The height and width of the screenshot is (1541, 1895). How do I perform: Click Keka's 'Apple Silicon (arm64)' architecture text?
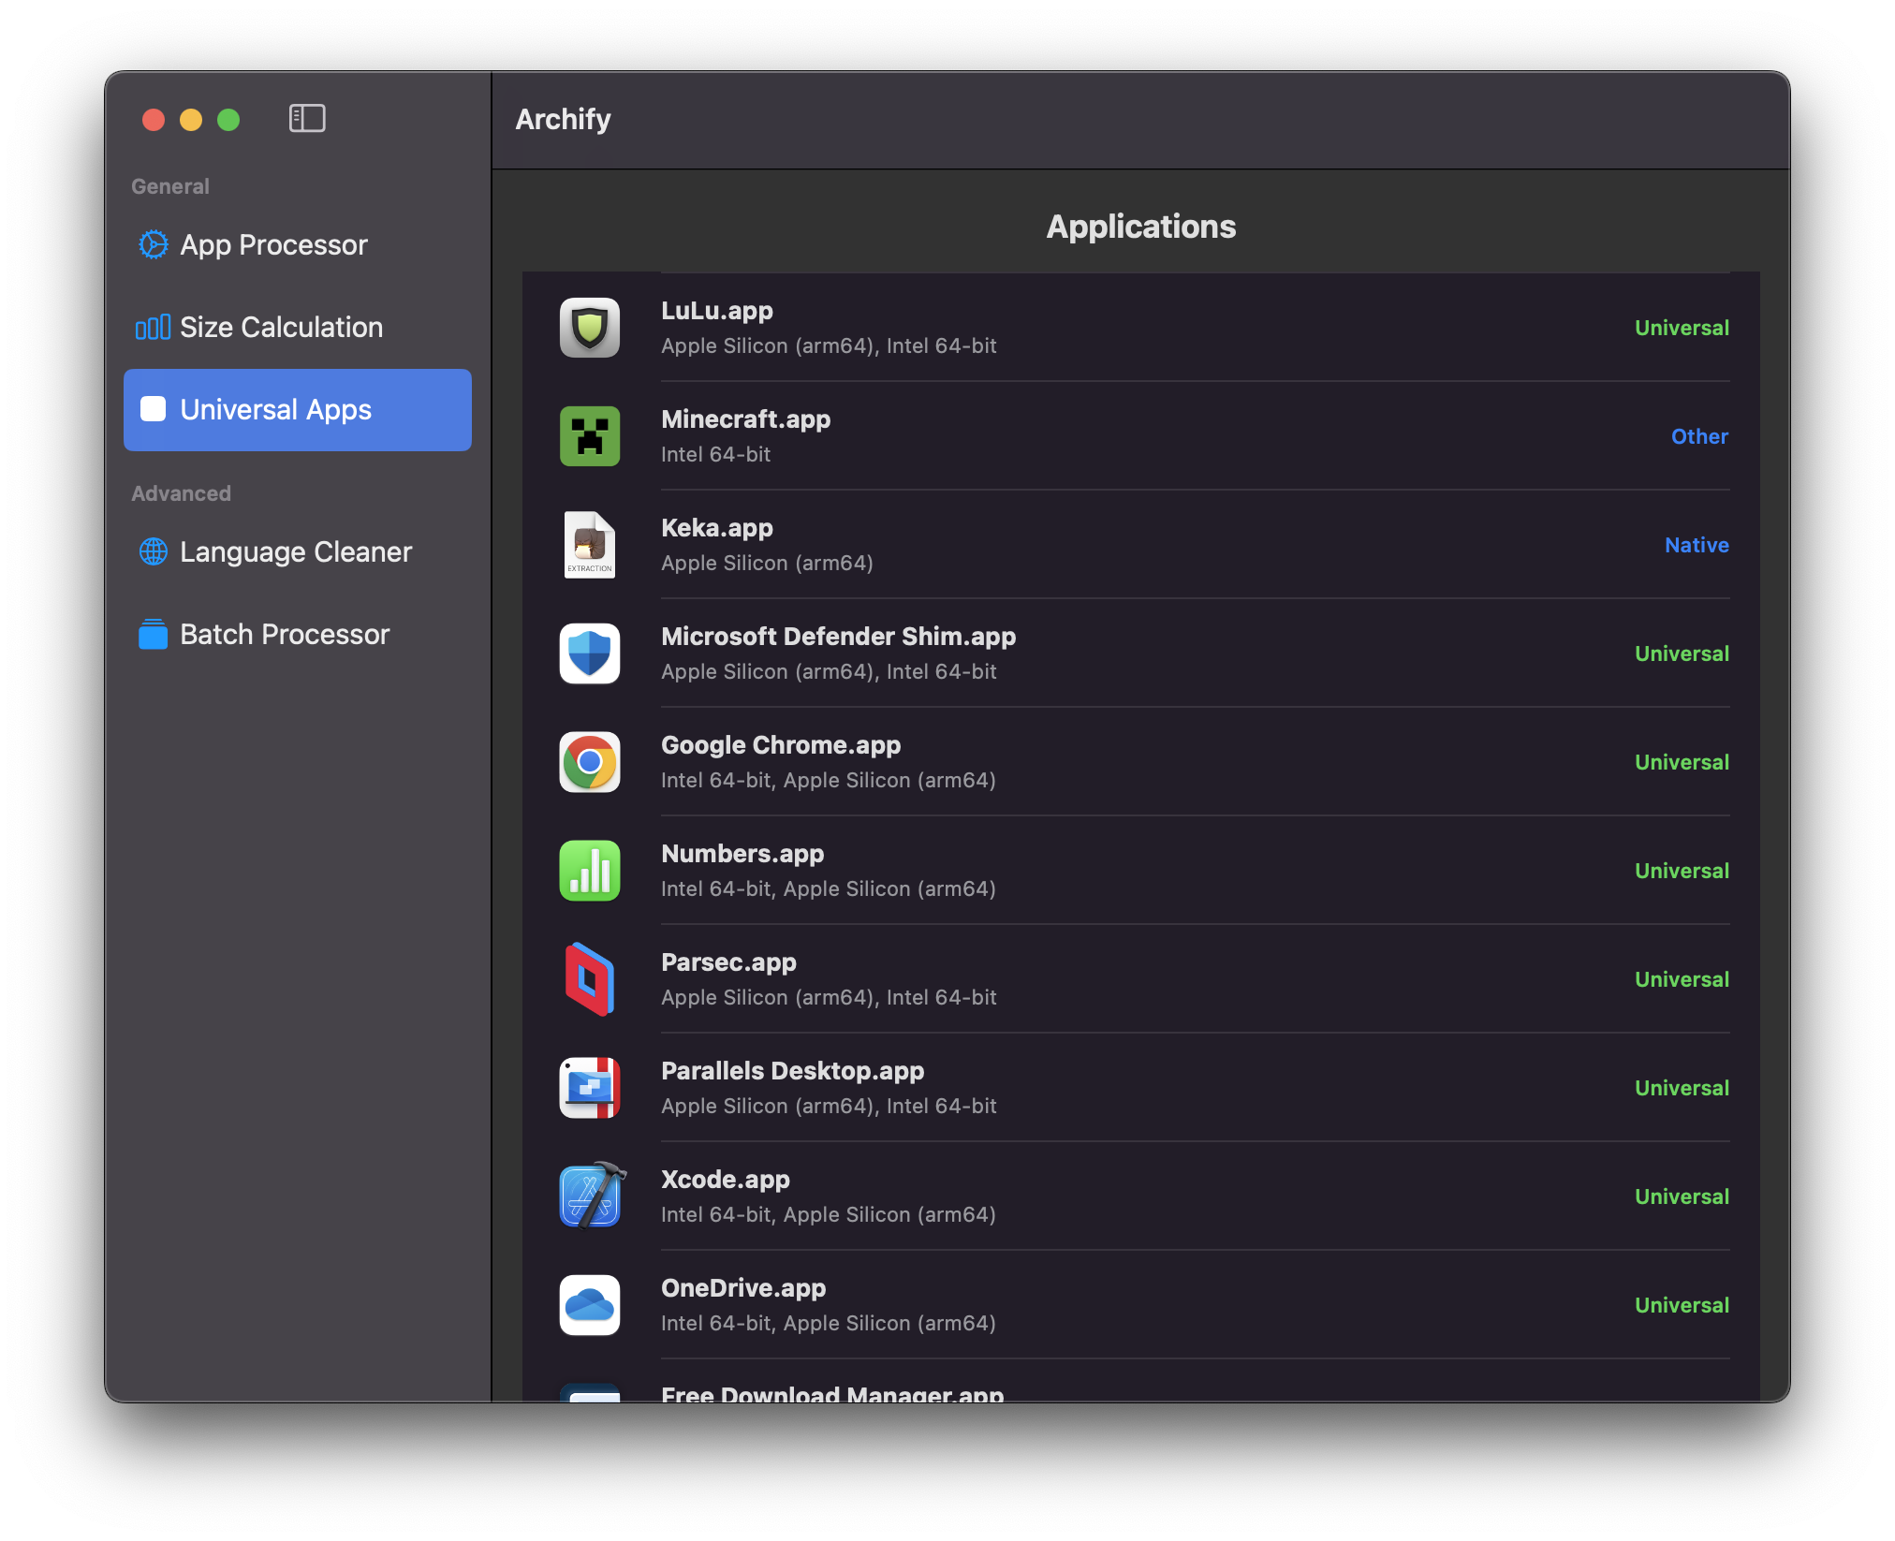[x=767, y=564]
